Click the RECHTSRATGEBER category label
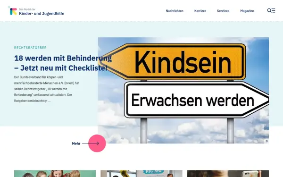Screen dimensions: 283x177 pos(30,48)
